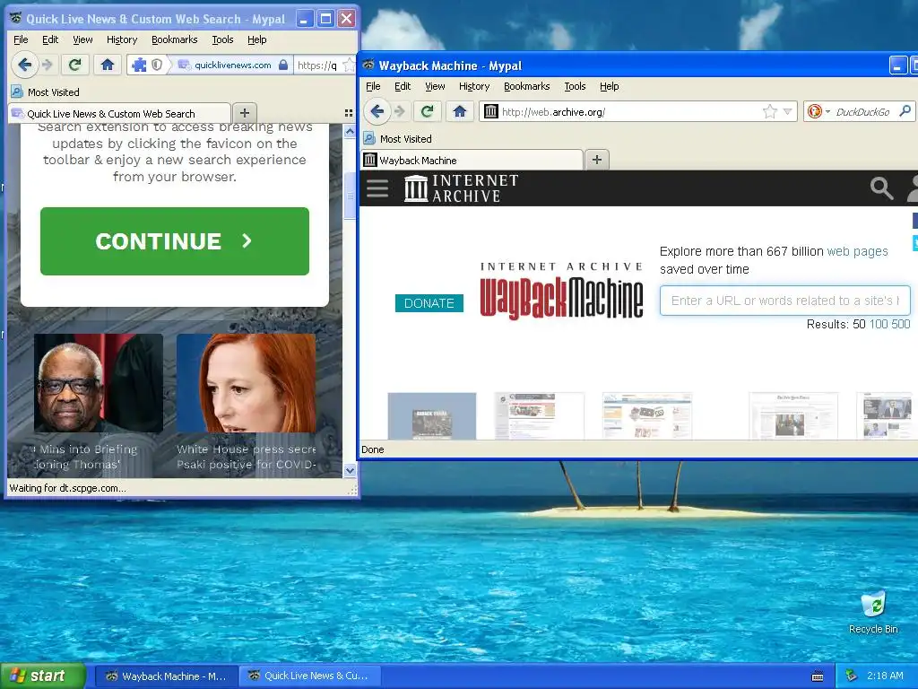The width and height of the screenshot is (918, 689).
Task: Open Tools menu in Quick Live News window
Action: [222, 39]
